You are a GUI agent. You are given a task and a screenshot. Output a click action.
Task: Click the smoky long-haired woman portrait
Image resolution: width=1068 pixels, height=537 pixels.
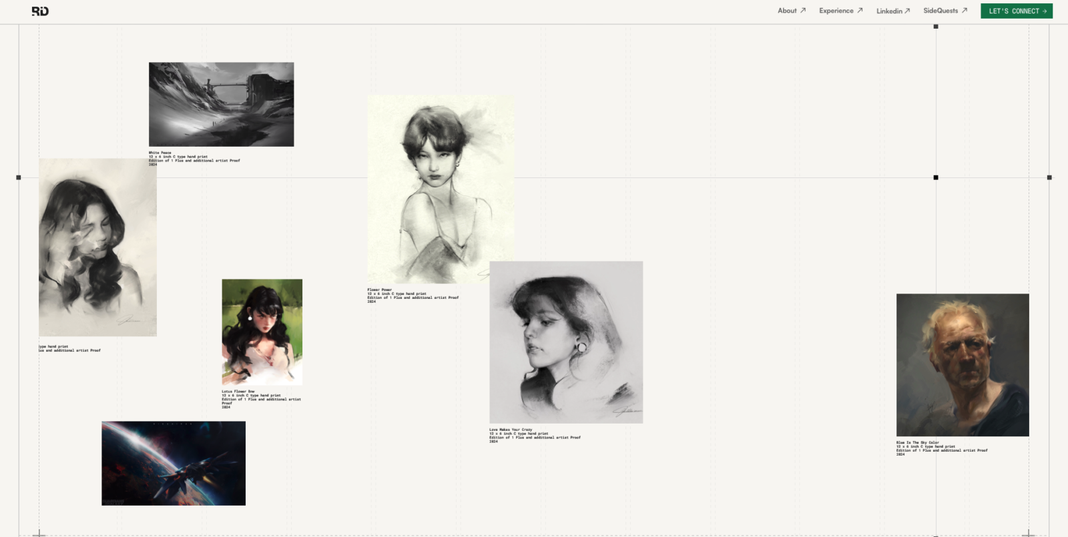click(97, 247)
